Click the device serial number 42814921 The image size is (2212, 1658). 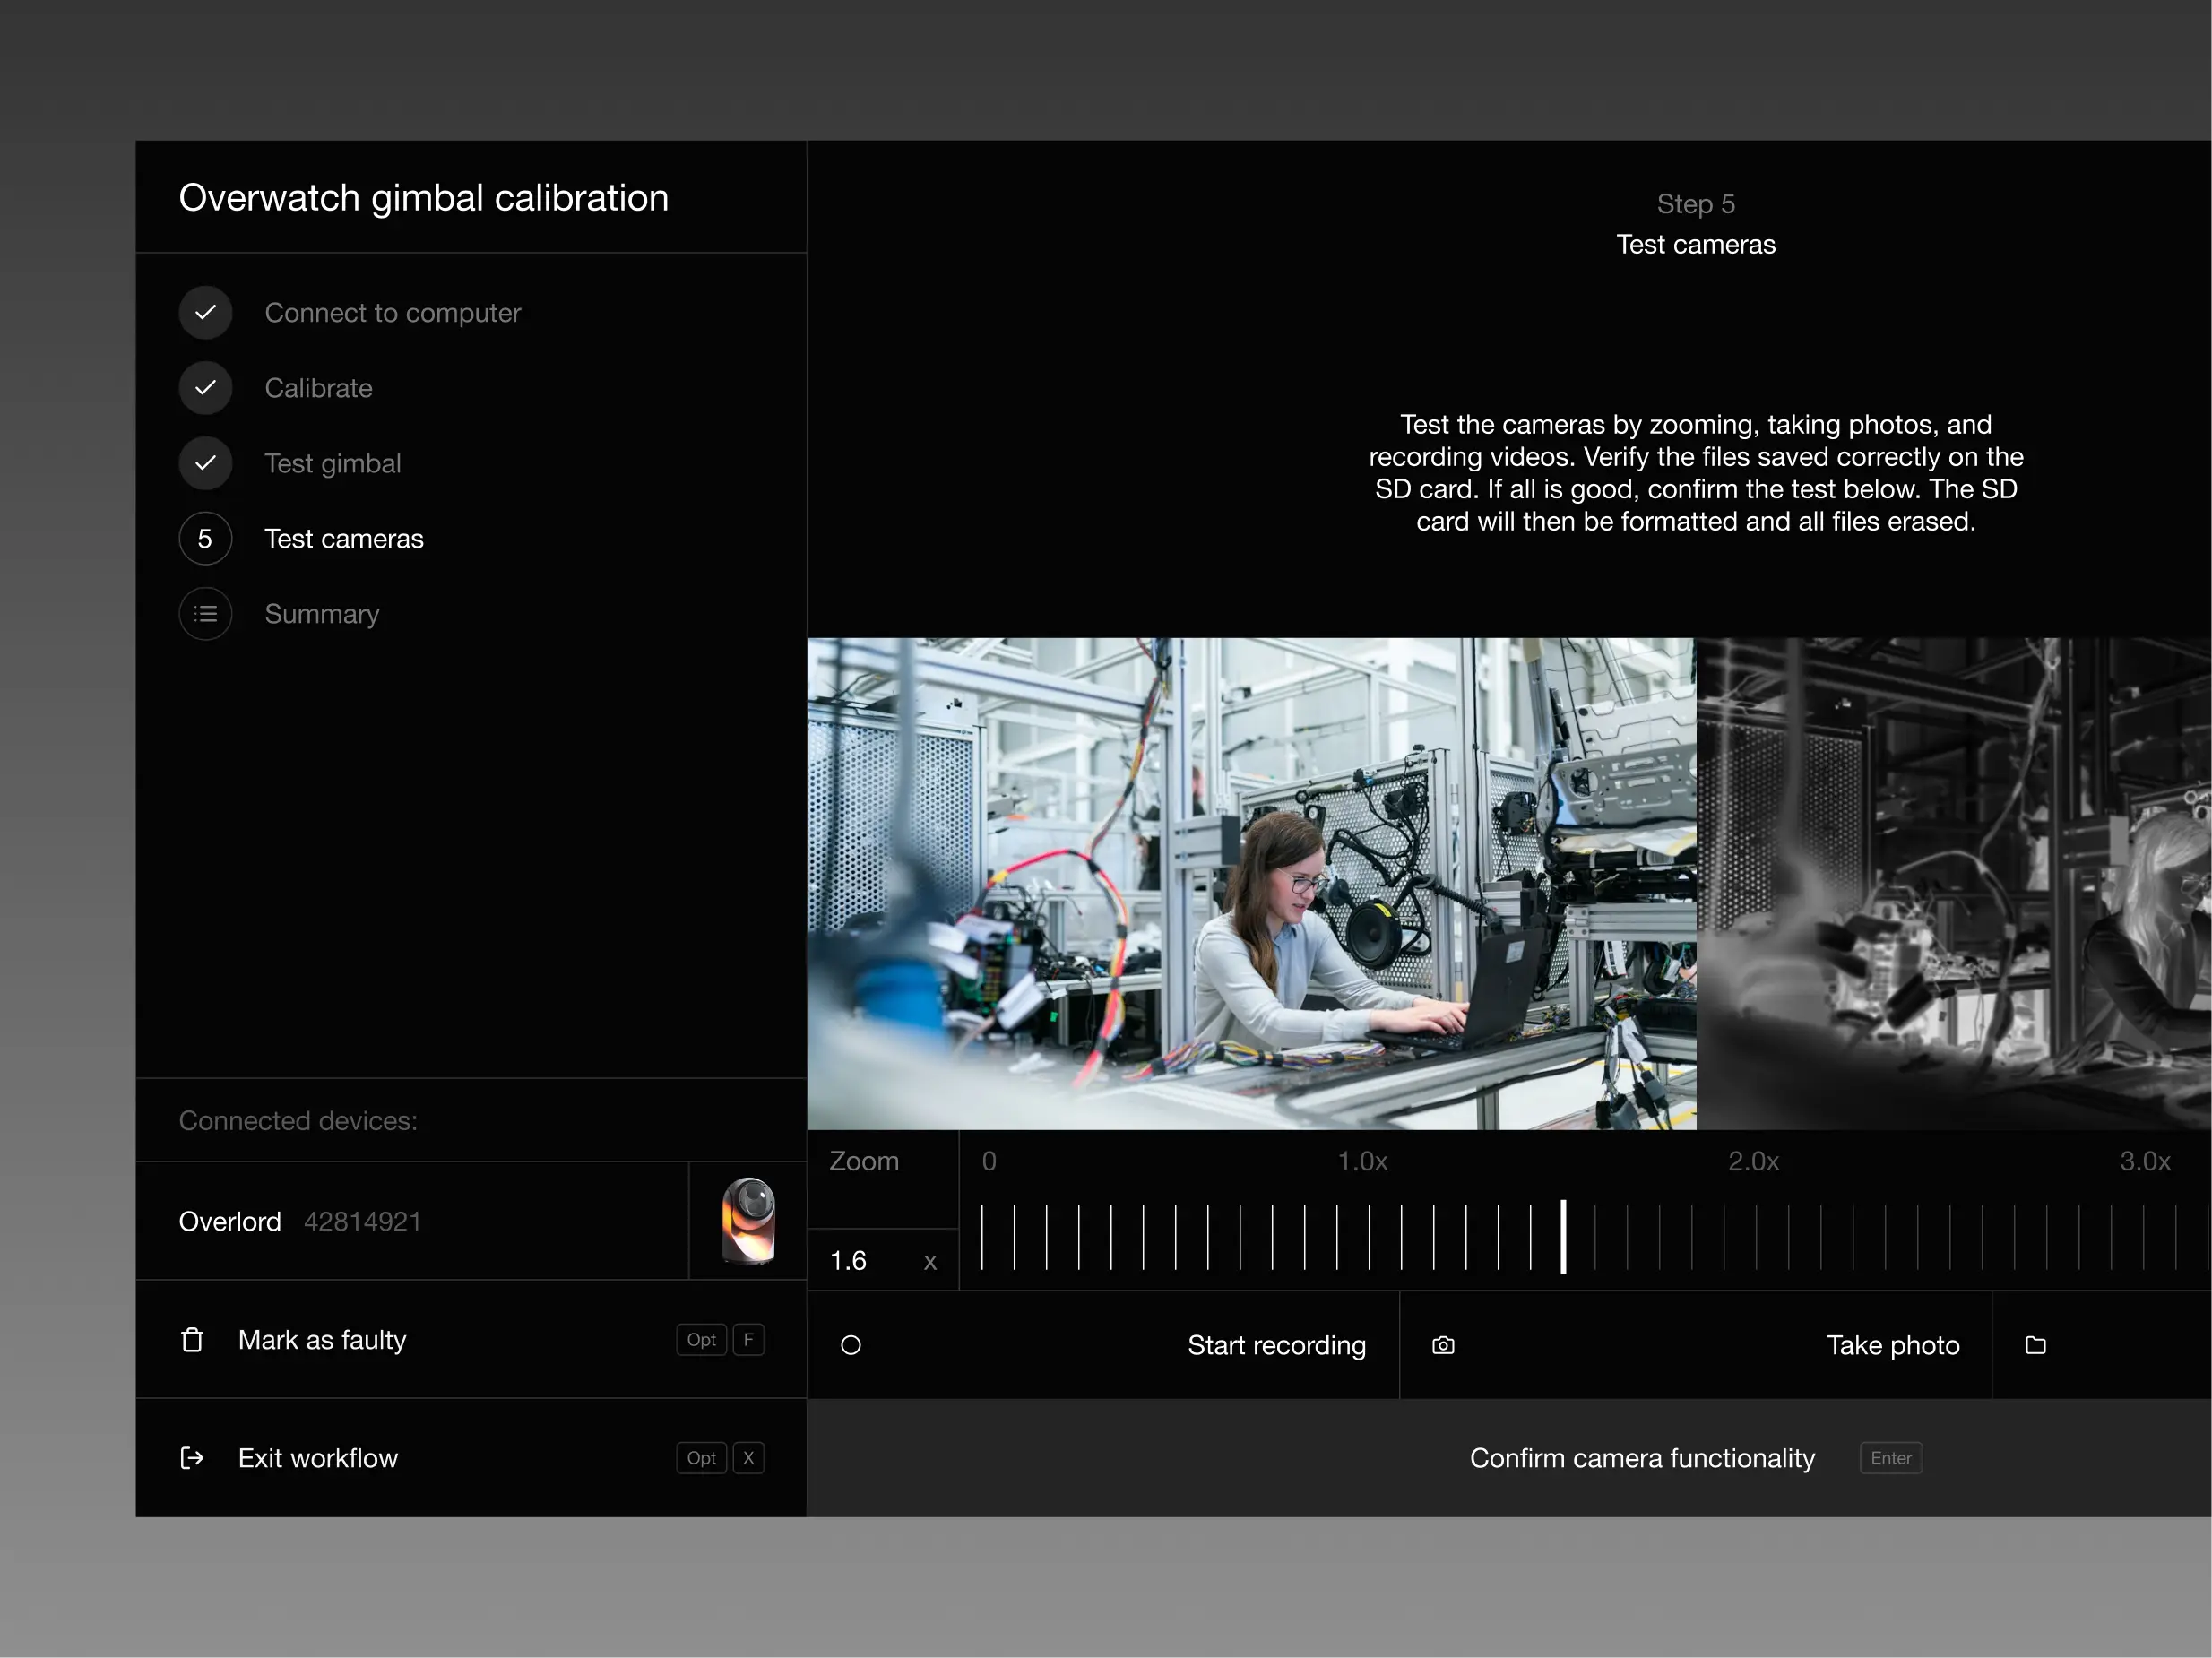363,1221
